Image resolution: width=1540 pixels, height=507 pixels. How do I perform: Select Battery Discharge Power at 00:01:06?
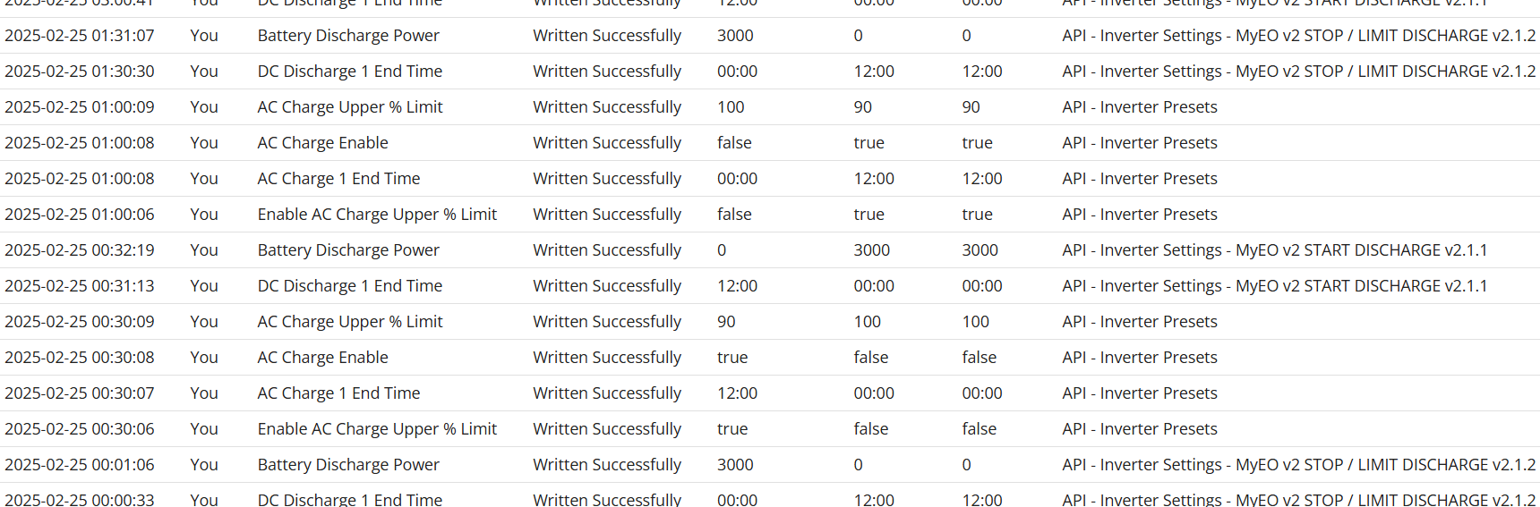click(x=348, y=465)
